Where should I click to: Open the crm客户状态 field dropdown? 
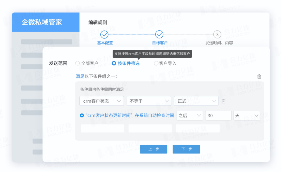coord(101,101)
